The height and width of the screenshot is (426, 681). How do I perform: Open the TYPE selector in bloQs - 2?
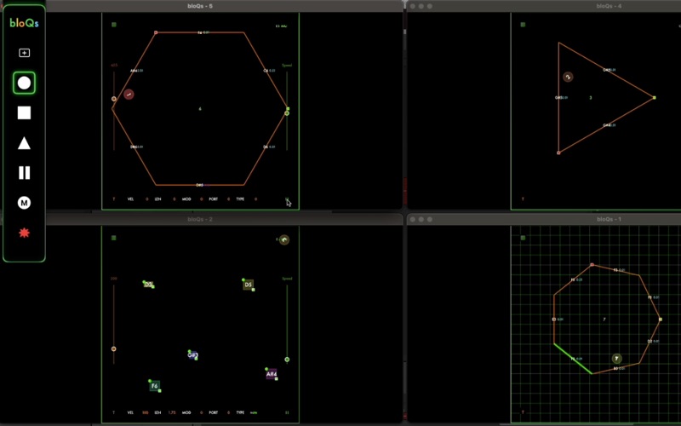(254, 412)
